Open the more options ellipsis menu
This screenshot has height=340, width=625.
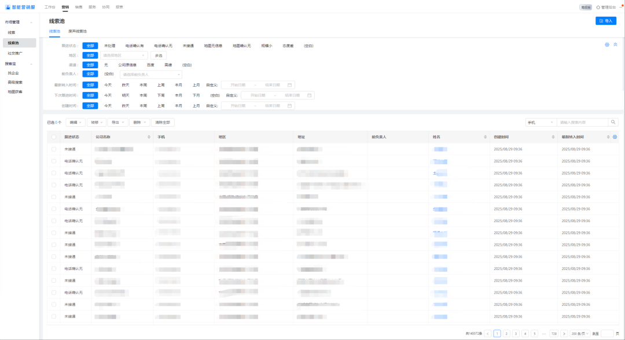[621, 7]
